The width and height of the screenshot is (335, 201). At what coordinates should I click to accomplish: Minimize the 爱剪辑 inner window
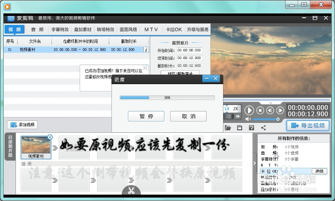pyautogui.click(x=304, y=18)
